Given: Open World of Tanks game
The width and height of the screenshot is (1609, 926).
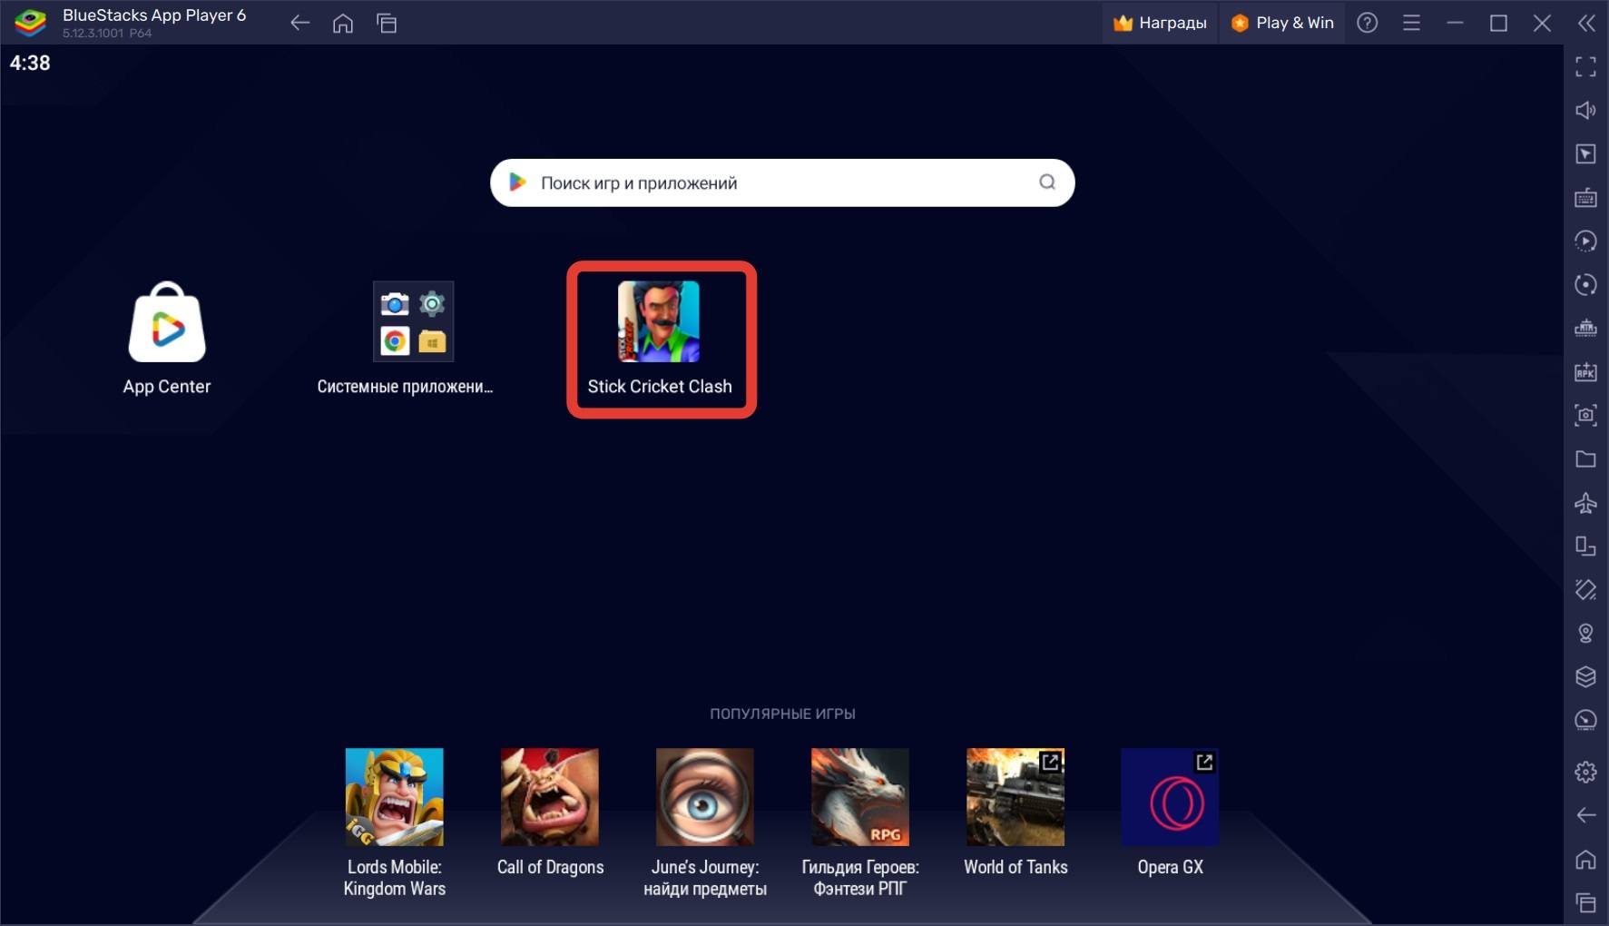Looking at the screenshot, I should pos(1015,797).
